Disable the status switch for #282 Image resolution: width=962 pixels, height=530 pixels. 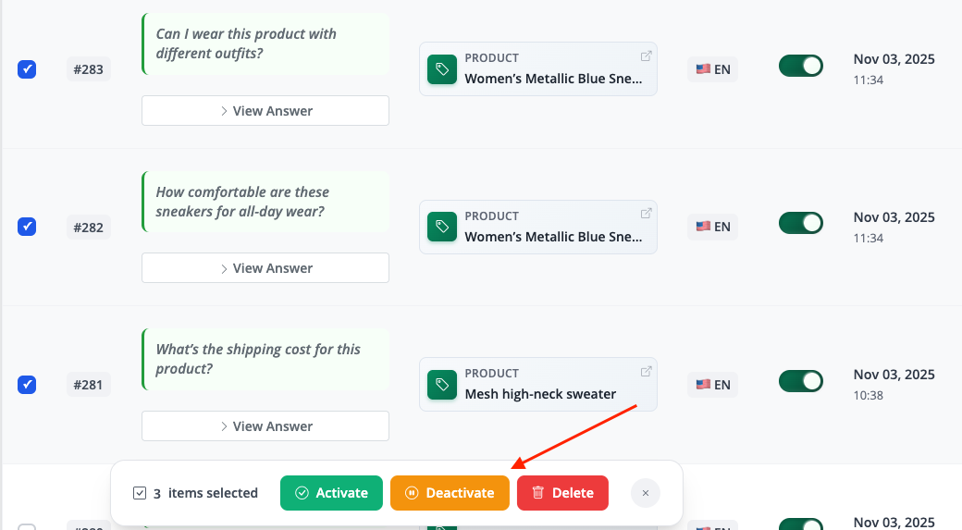pos(800,223)
